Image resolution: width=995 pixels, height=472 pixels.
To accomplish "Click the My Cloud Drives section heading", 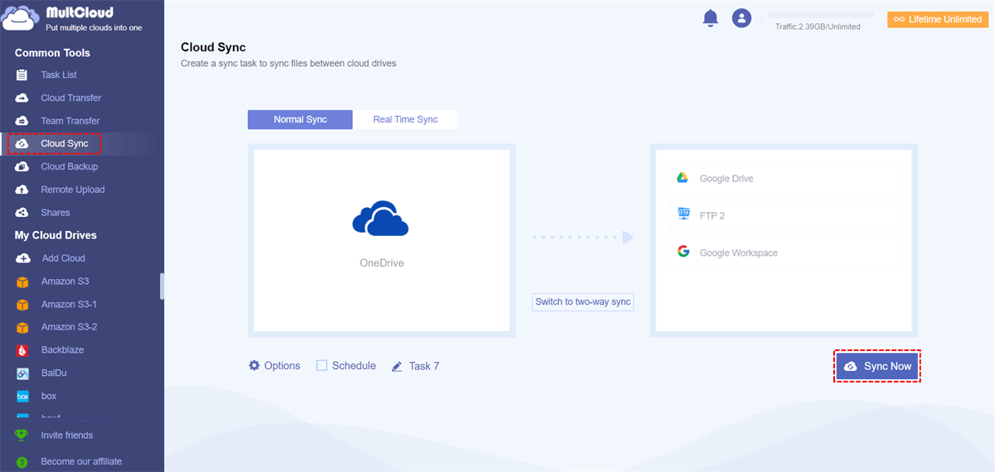I will [x=56, y=235].
